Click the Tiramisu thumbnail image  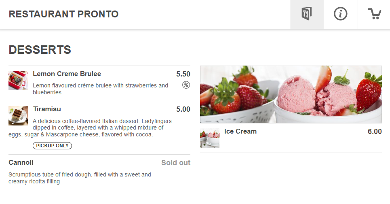point(18,116)
